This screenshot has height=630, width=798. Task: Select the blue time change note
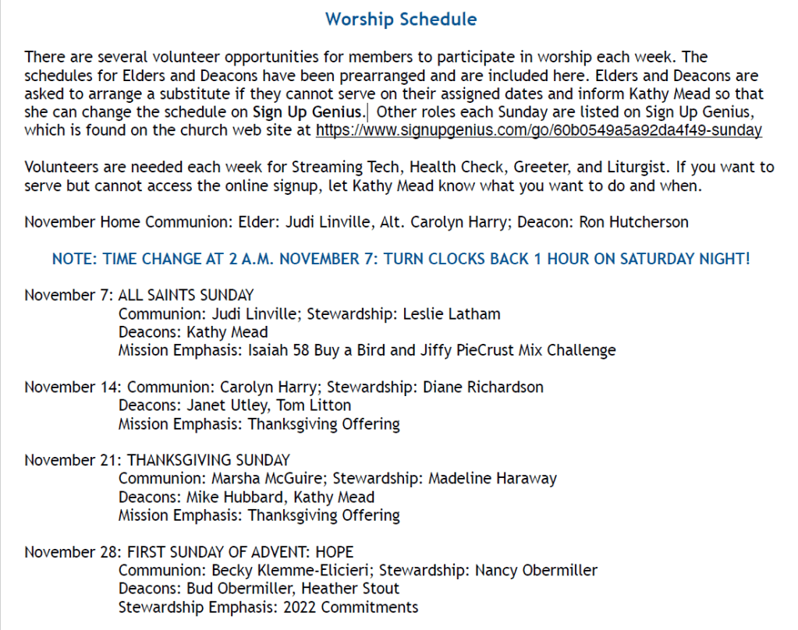coord(401,258)
